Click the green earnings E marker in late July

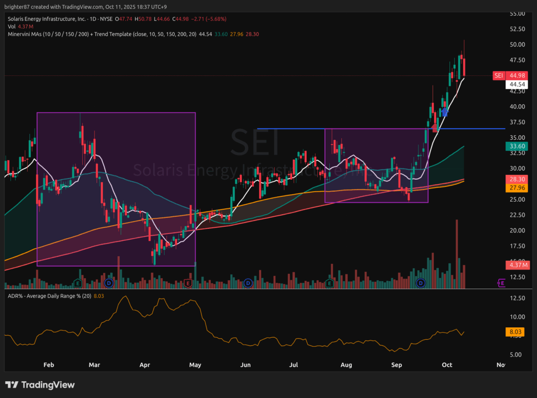[x=330, y=283]
